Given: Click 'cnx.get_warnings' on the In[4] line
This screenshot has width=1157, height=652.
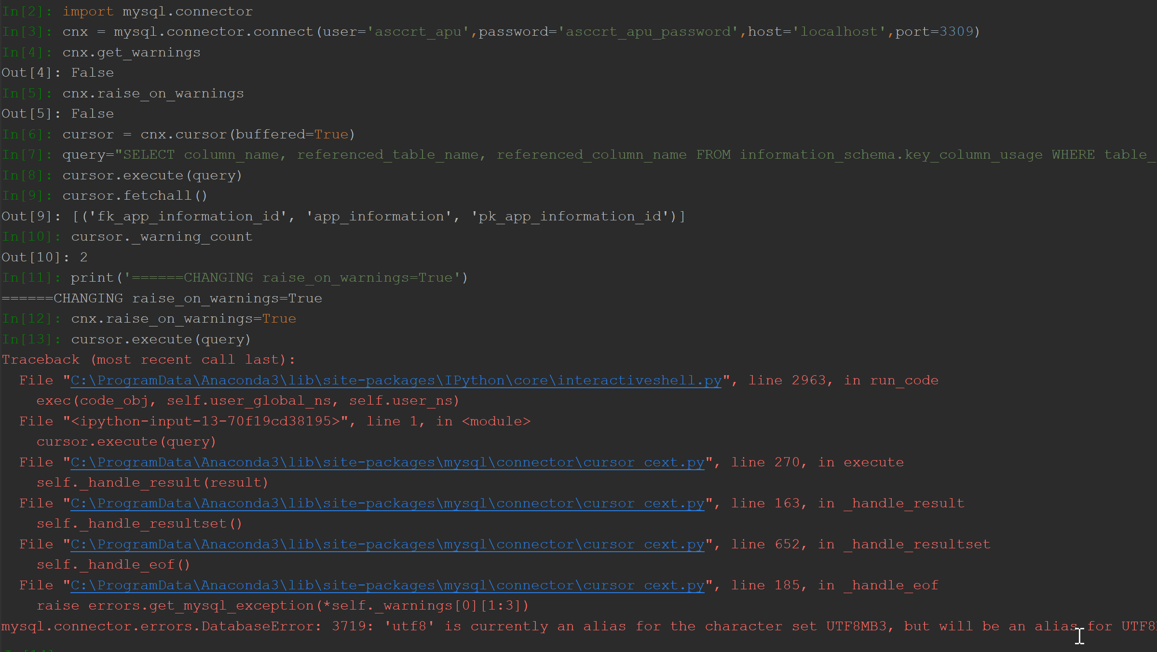Looking at the screenshot, I should pyautogui.click(x=131, y=53).
